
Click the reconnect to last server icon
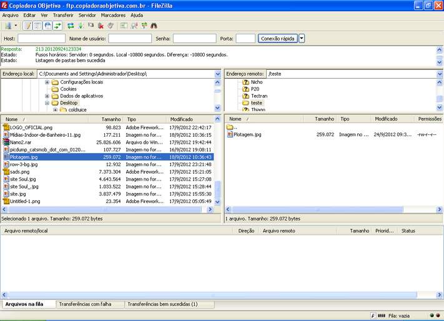coord(111,26)
